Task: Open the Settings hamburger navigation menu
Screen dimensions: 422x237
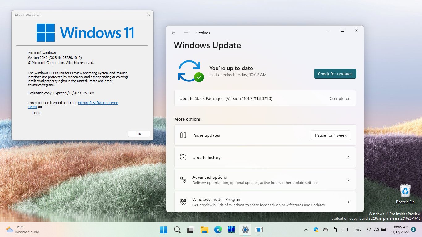Action: (x=186, y=33)
